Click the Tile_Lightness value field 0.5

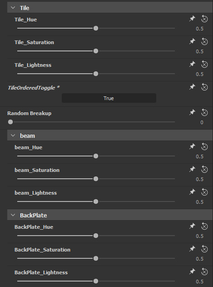click(x=199, y=74)
